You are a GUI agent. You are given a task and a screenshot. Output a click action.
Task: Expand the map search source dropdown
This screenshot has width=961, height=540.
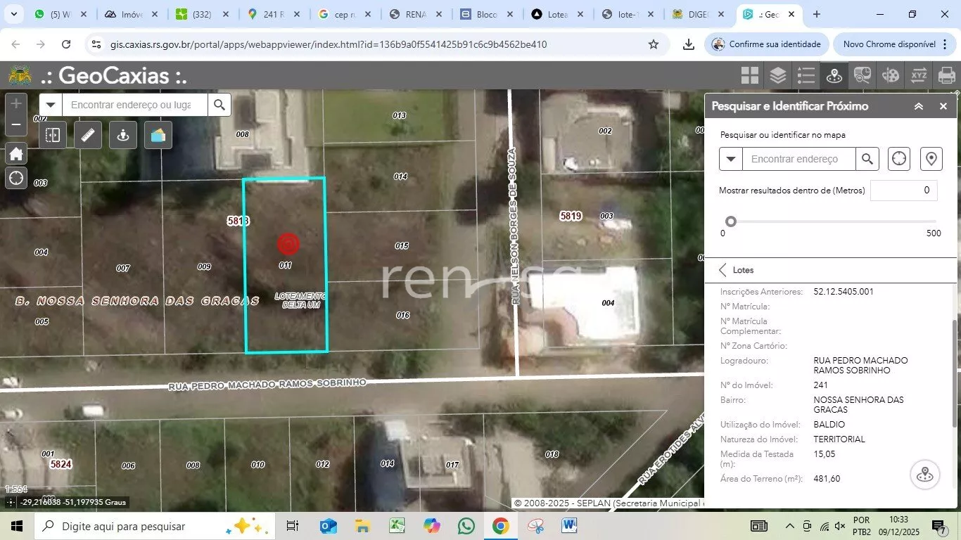[51, 105]
